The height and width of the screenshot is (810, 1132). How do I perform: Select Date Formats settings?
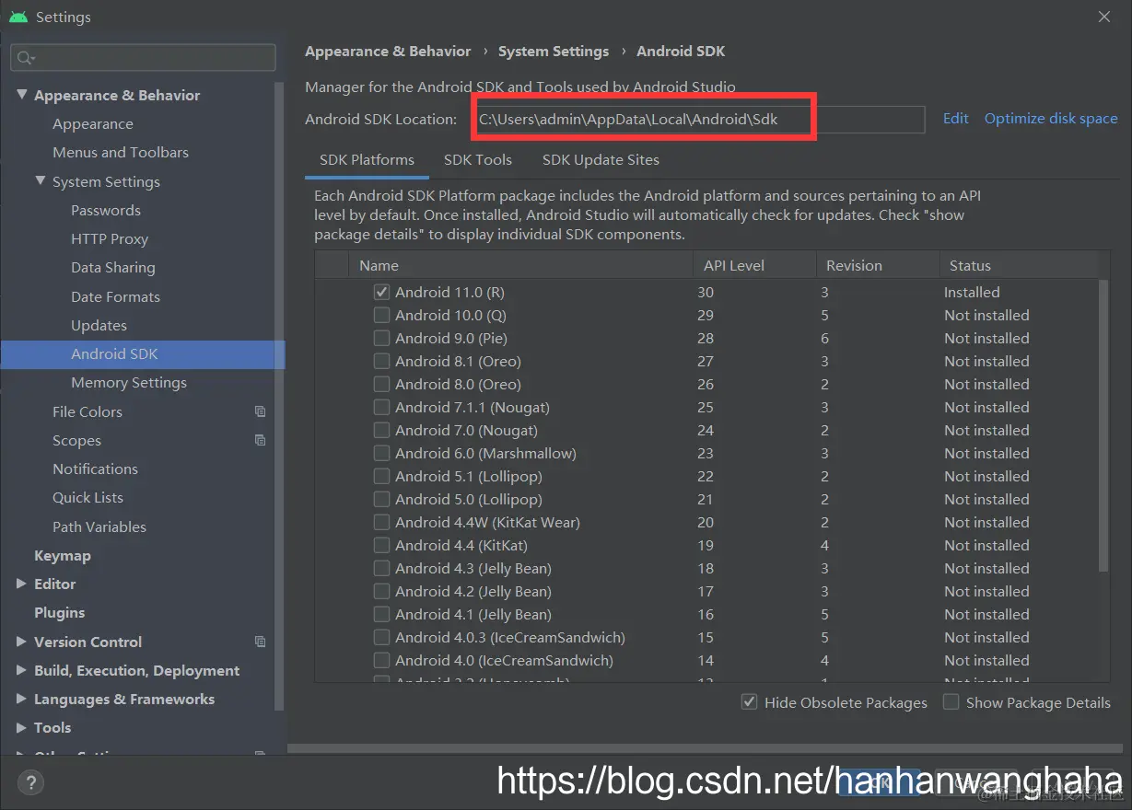(115, 296)
